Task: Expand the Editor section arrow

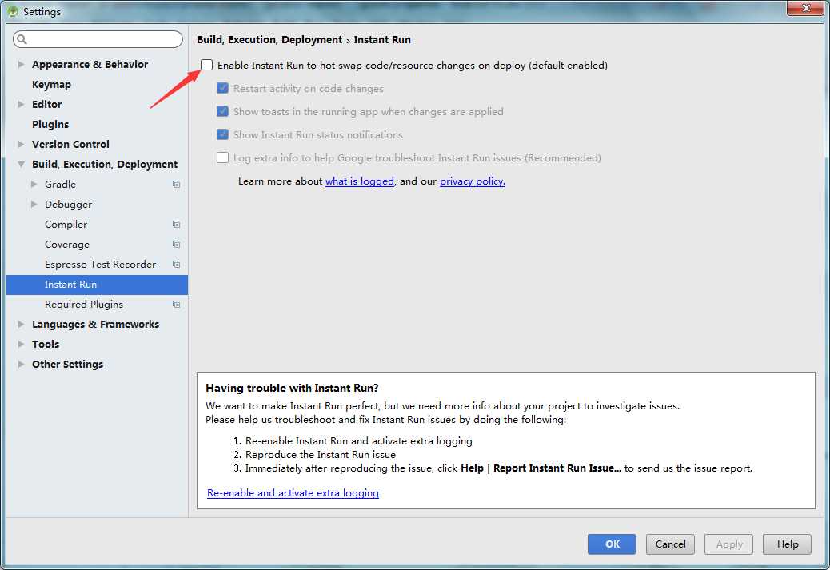Action: (21, 104)
